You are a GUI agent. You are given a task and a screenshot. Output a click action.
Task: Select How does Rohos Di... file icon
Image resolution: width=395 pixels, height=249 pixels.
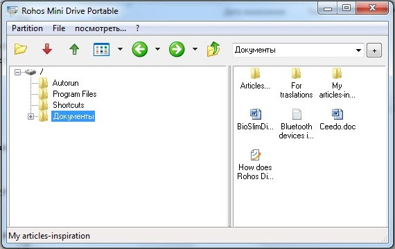(x=256, y=155)
